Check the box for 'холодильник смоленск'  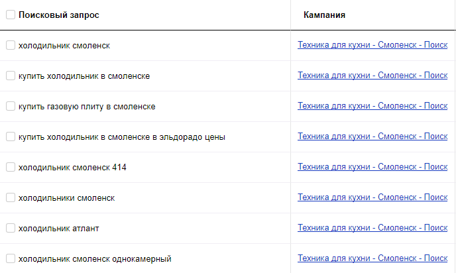[11, 45]
